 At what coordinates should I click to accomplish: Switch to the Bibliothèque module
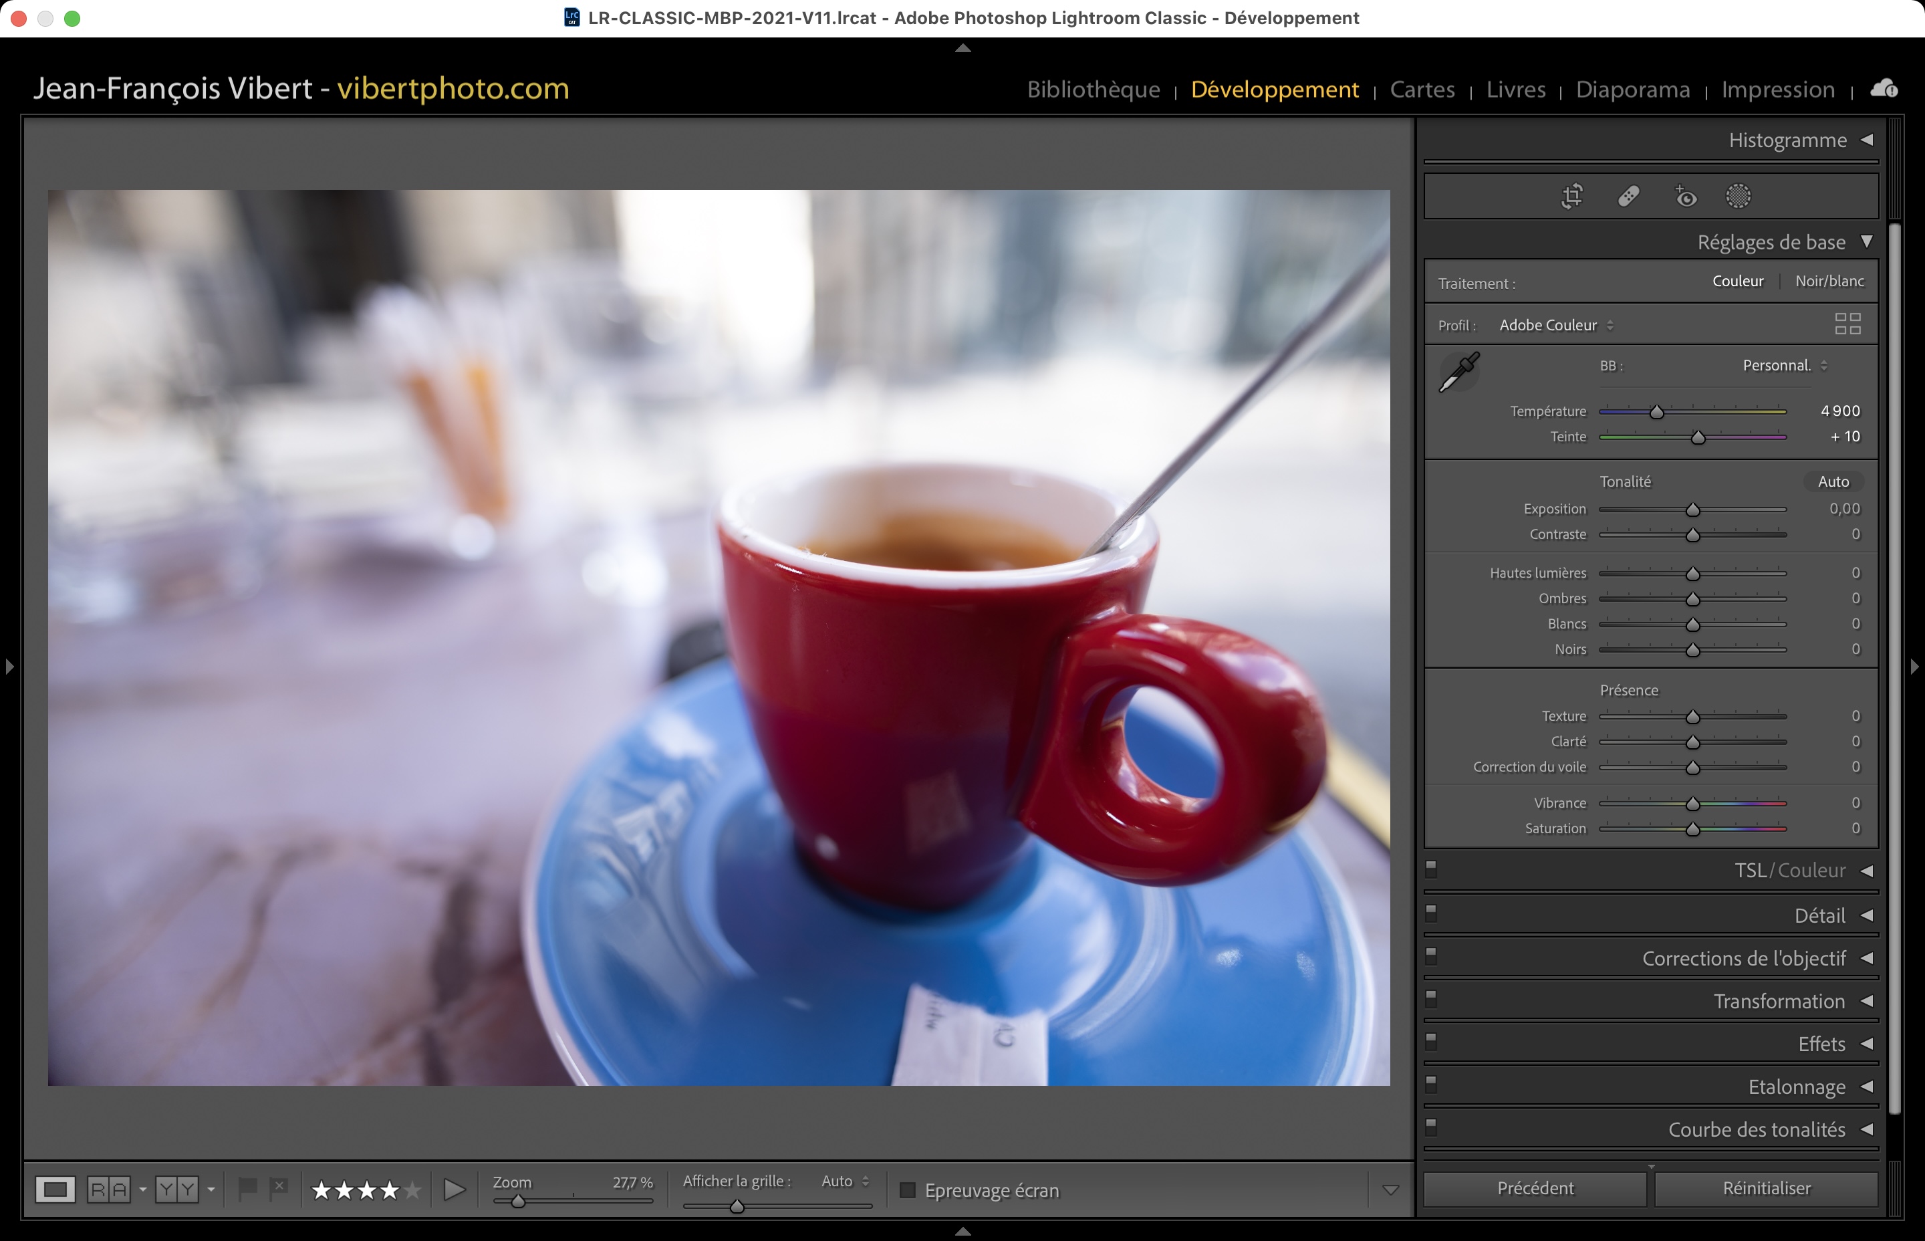tap(1093, 89)
